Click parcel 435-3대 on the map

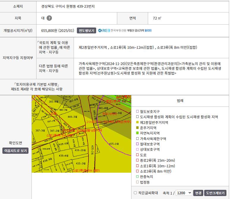(x=81, y=163)
